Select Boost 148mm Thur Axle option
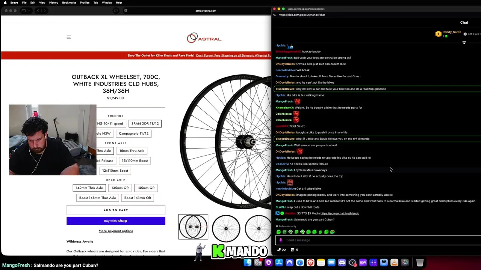The height and width of the screenshot is (270, 481). [x=98, y=198]
